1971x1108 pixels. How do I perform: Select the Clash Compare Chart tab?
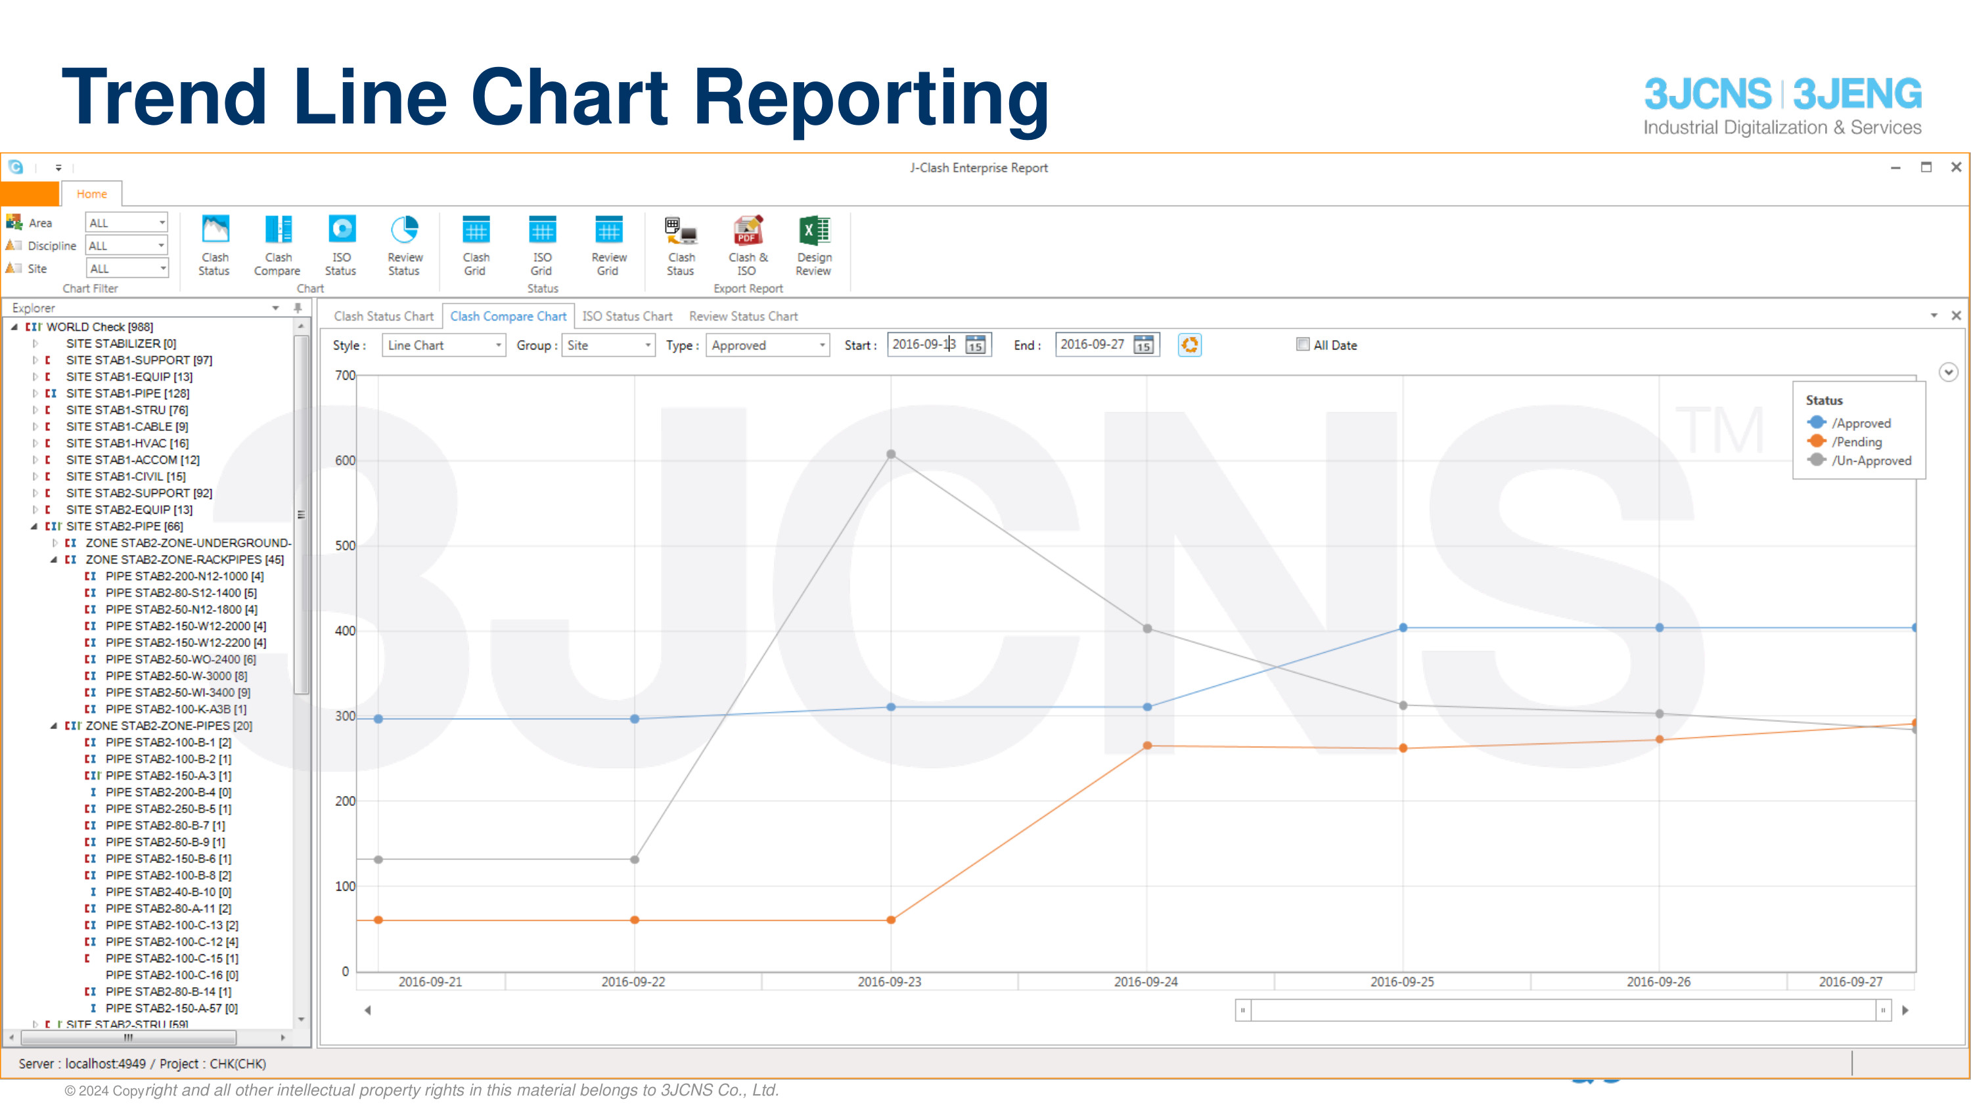coord(508,316)
